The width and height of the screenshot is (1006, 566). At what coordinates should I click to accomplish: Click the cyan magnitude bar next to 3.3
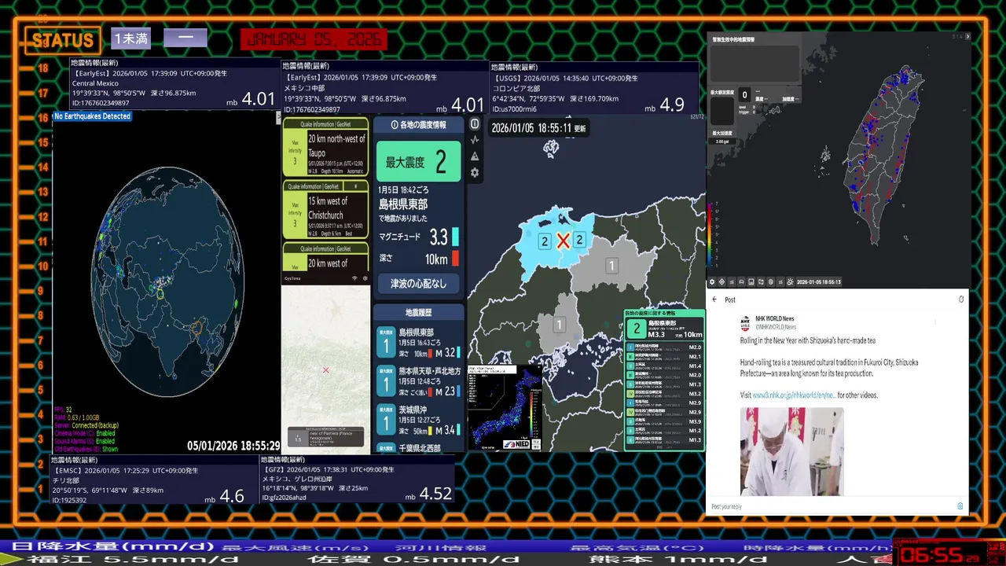click(x=455, y=237)
